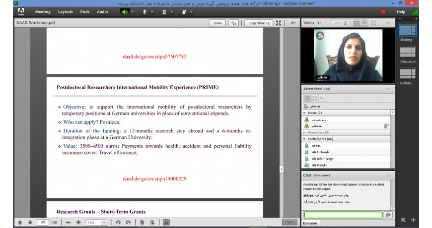The height and width of the screenshot is (228, 432).
Task: Select participant Ali Jafari Targhi
Action: tap(346, 159)
